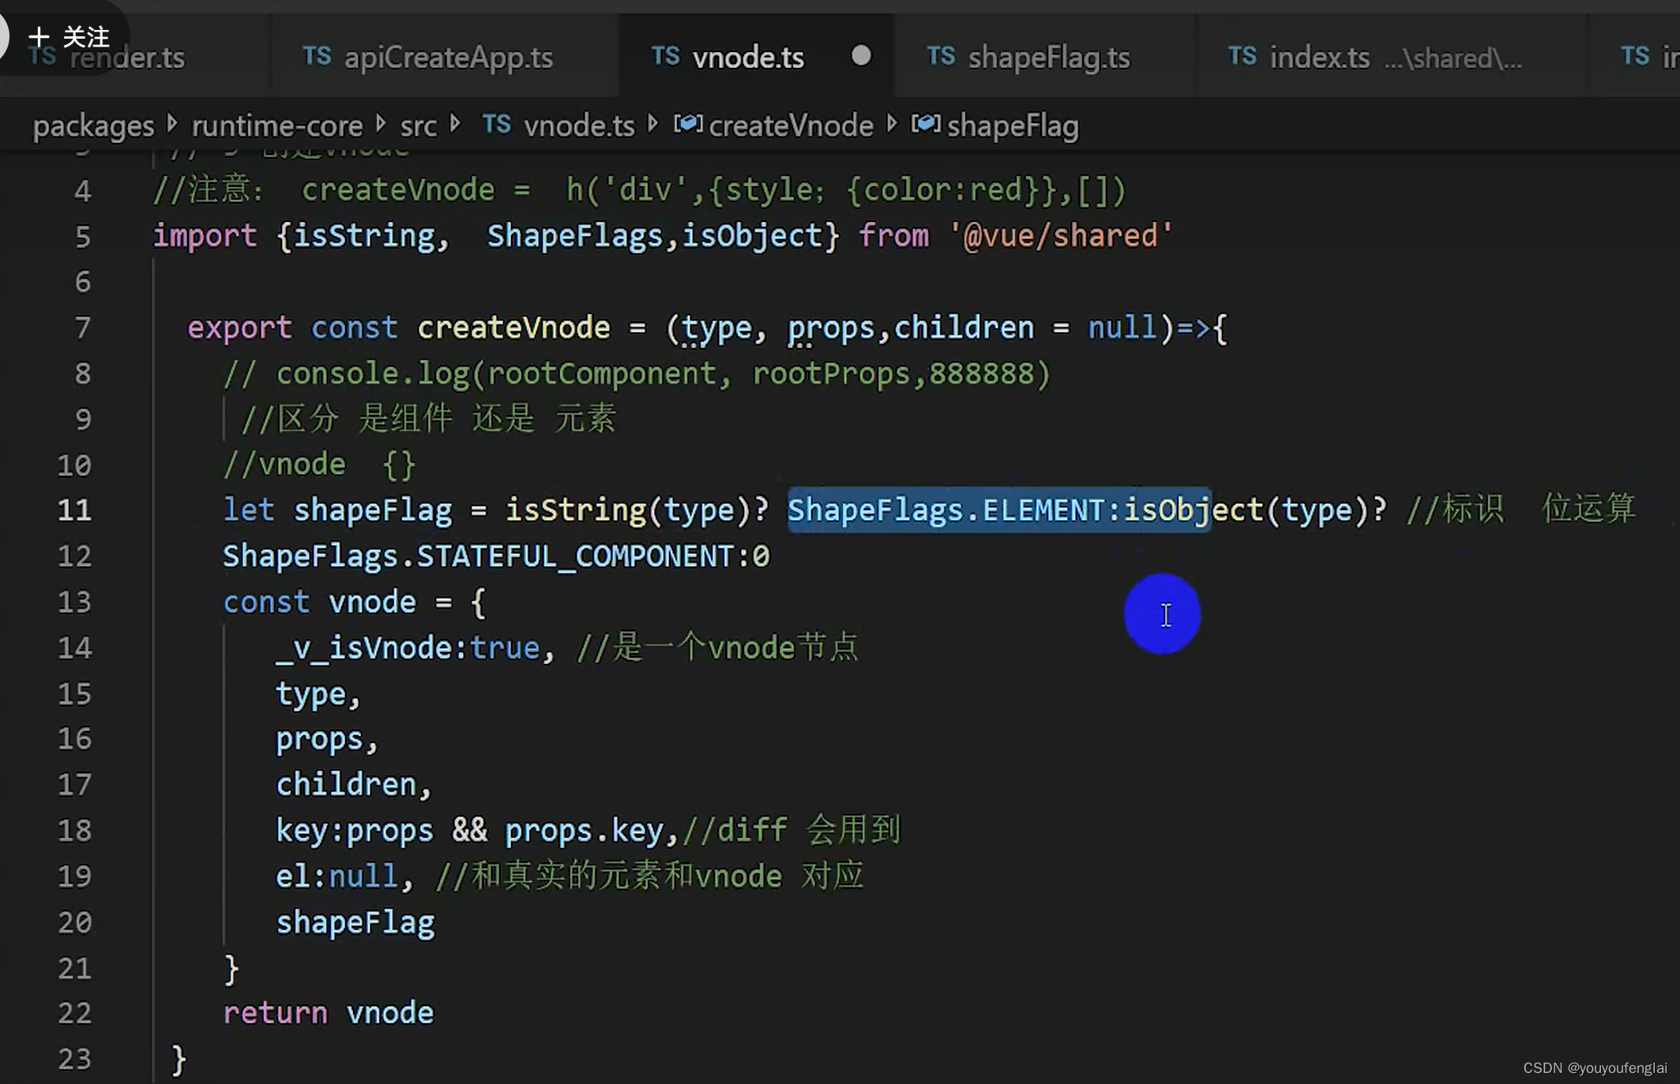Click '_v_isVnode:true' property on line 14

[x=408, y=648]
